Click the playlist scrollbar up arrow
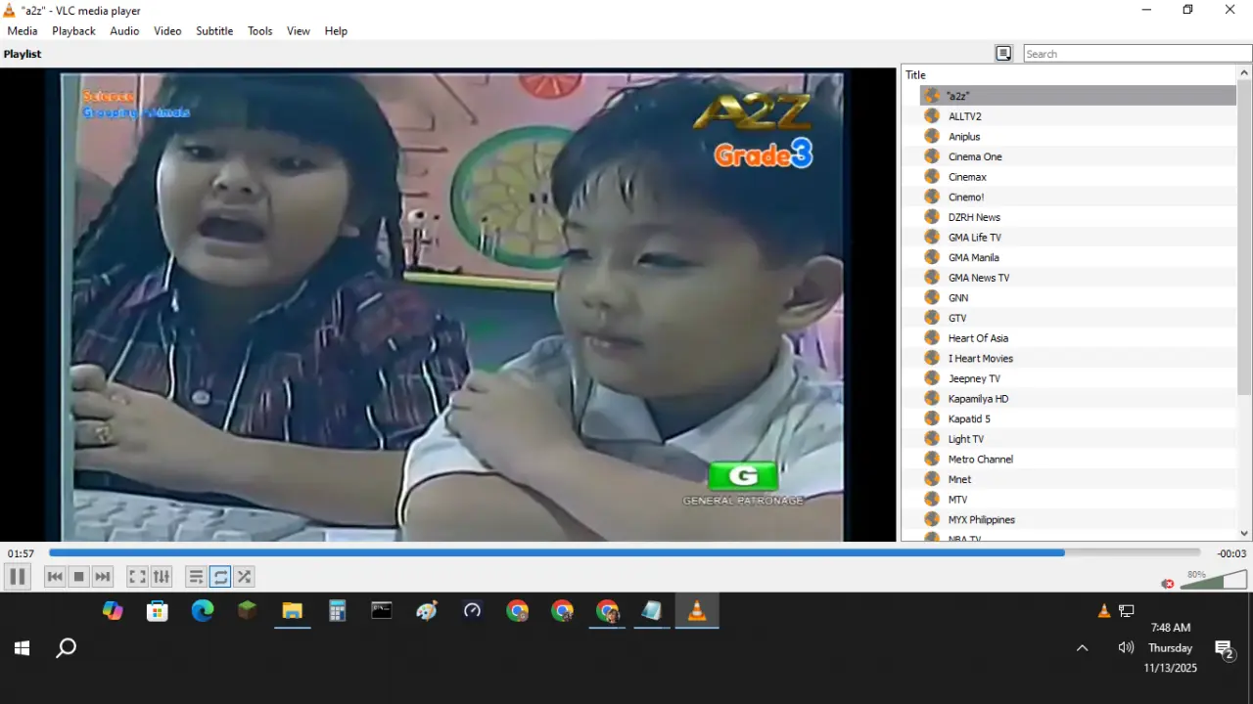Viewport: 1253px width, 704px height. [1245, 73]
